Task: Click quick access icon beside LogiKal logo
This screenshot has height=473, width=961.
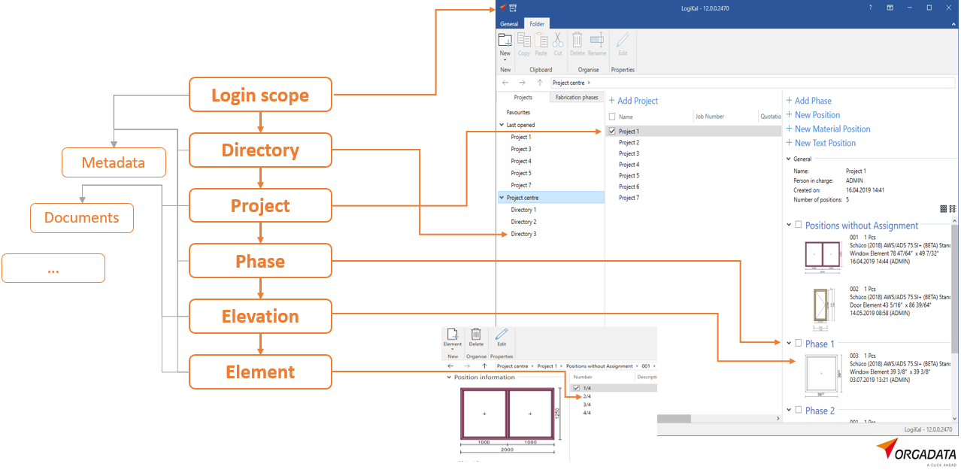Action: coord(514,8)
